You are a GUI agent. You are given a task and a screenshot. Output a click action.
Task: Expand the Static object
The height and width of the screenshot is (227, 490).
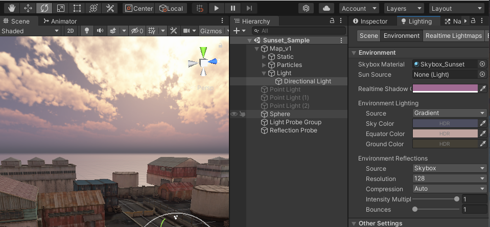pos(264,57)
